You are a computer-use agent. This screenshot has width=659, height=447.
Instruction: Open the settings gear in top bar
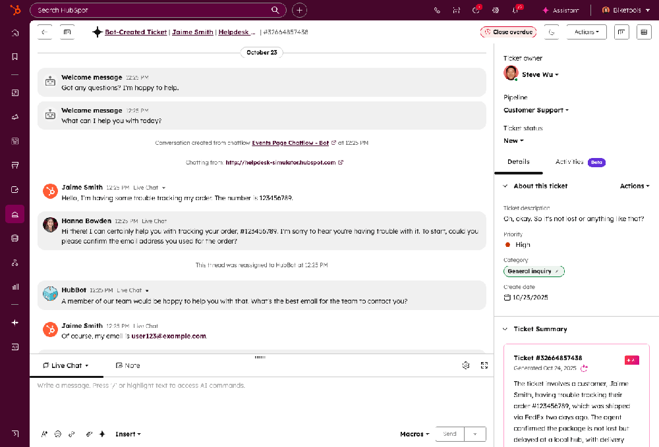(496, 10)
